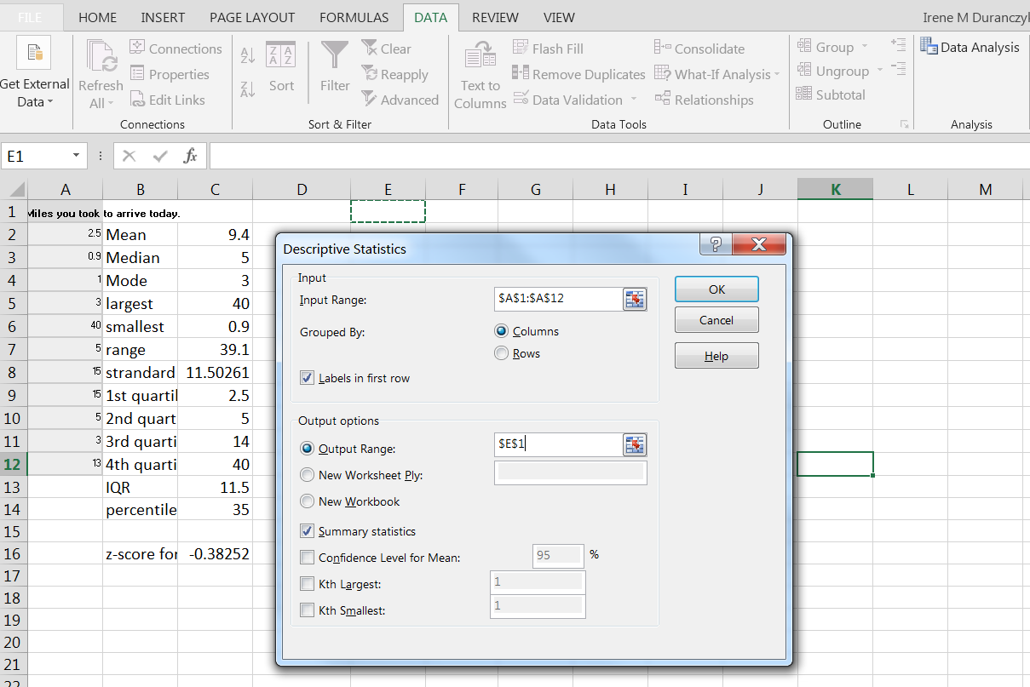Screen dimensions: 1030x687
Task: Open the Ungroup dropdown arrow
Action: 879,71
